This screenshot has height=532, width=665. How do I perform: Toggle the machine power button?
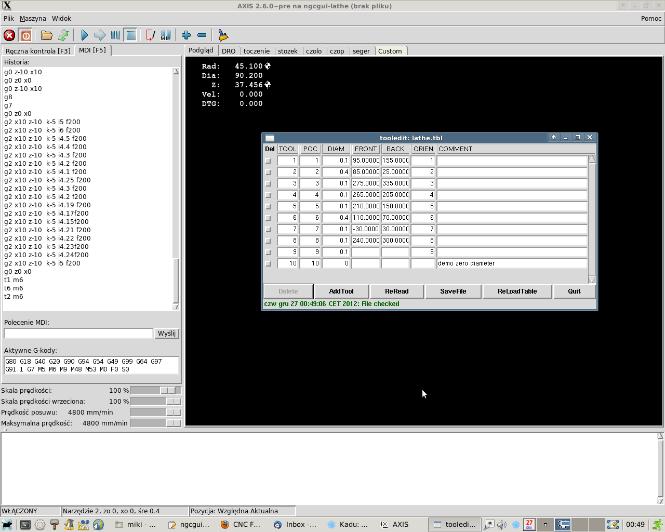click(x=25, y=35)
